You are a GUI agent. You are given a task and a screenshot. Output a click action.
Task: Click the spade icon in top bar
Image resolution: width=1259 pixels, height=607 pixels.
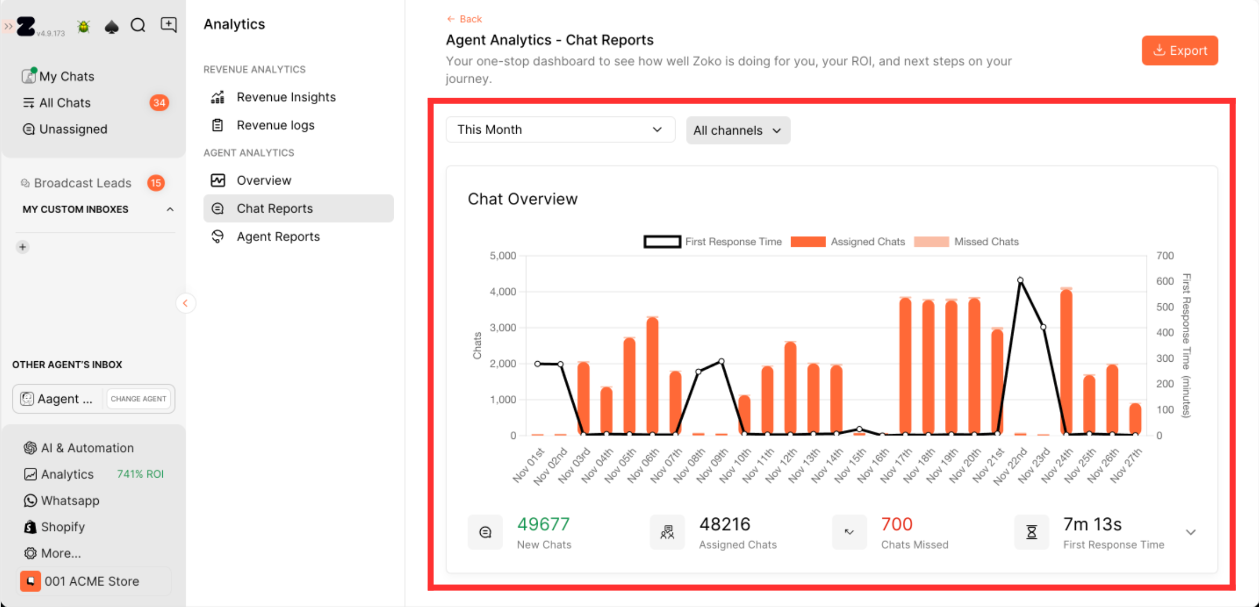point(111,26)
